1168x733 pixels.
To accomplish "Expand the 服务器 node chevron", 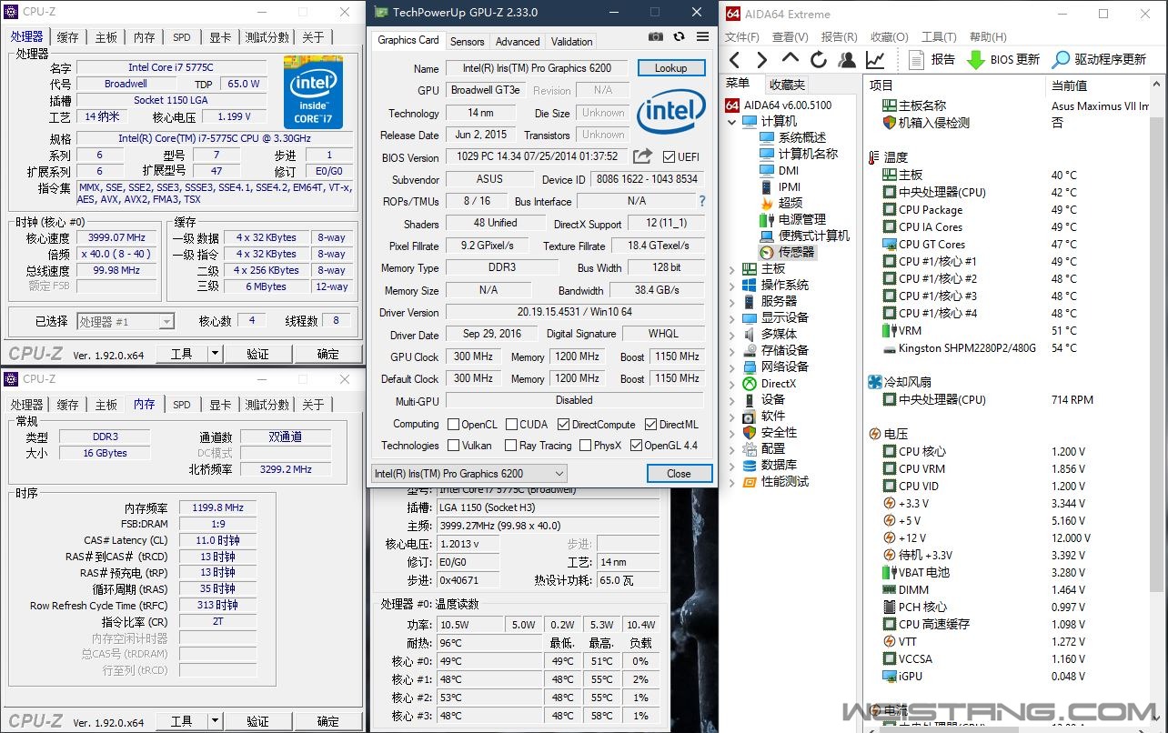I will pyautogui.click(x=732, y=301).
